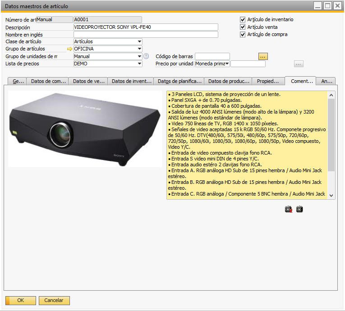The height and width of the screenshot is (311, 345).
Task: Click the Cancelar button
Action: [x=54, y=301]
